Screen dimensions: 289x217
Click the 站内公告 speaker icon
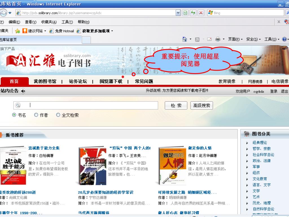tap(23, 91)
